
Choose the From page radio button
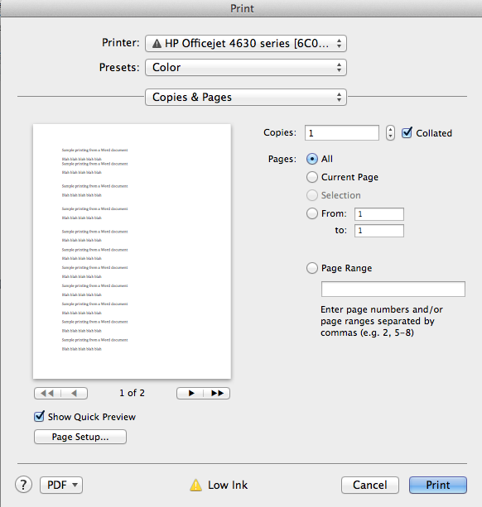tap(311, 213)
